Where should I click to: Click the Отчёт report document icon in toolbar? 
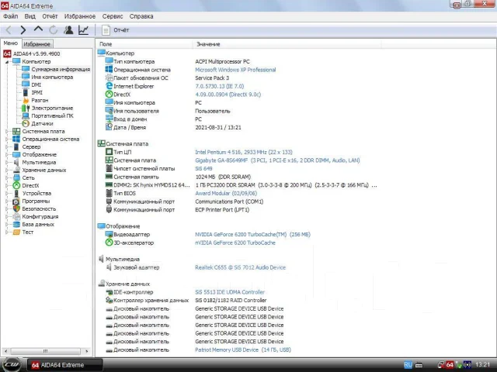pyautogui.click(x=106, y=30)
